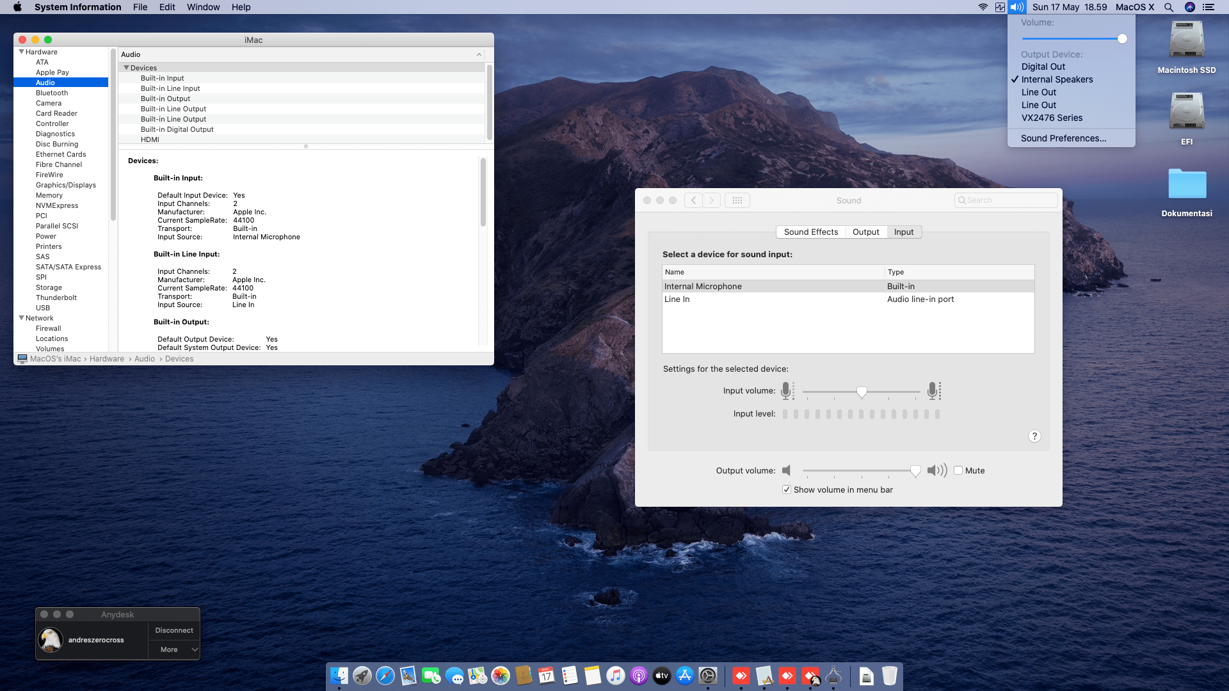Image resolution: width=1229 pixels, height=691 pixels.
Task: Click the back arrow in Sound preferences
Action: point(693,200)
